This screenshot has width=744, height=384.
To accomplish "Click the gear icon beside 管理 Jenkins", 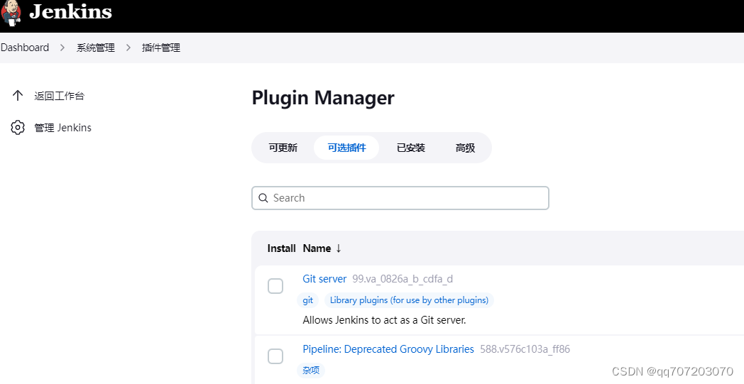I will point(18,127).
